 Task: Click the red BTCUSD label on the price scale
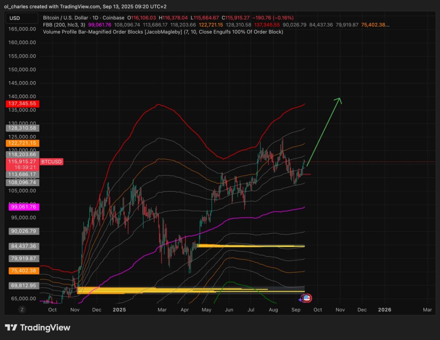tap(51, 162)
